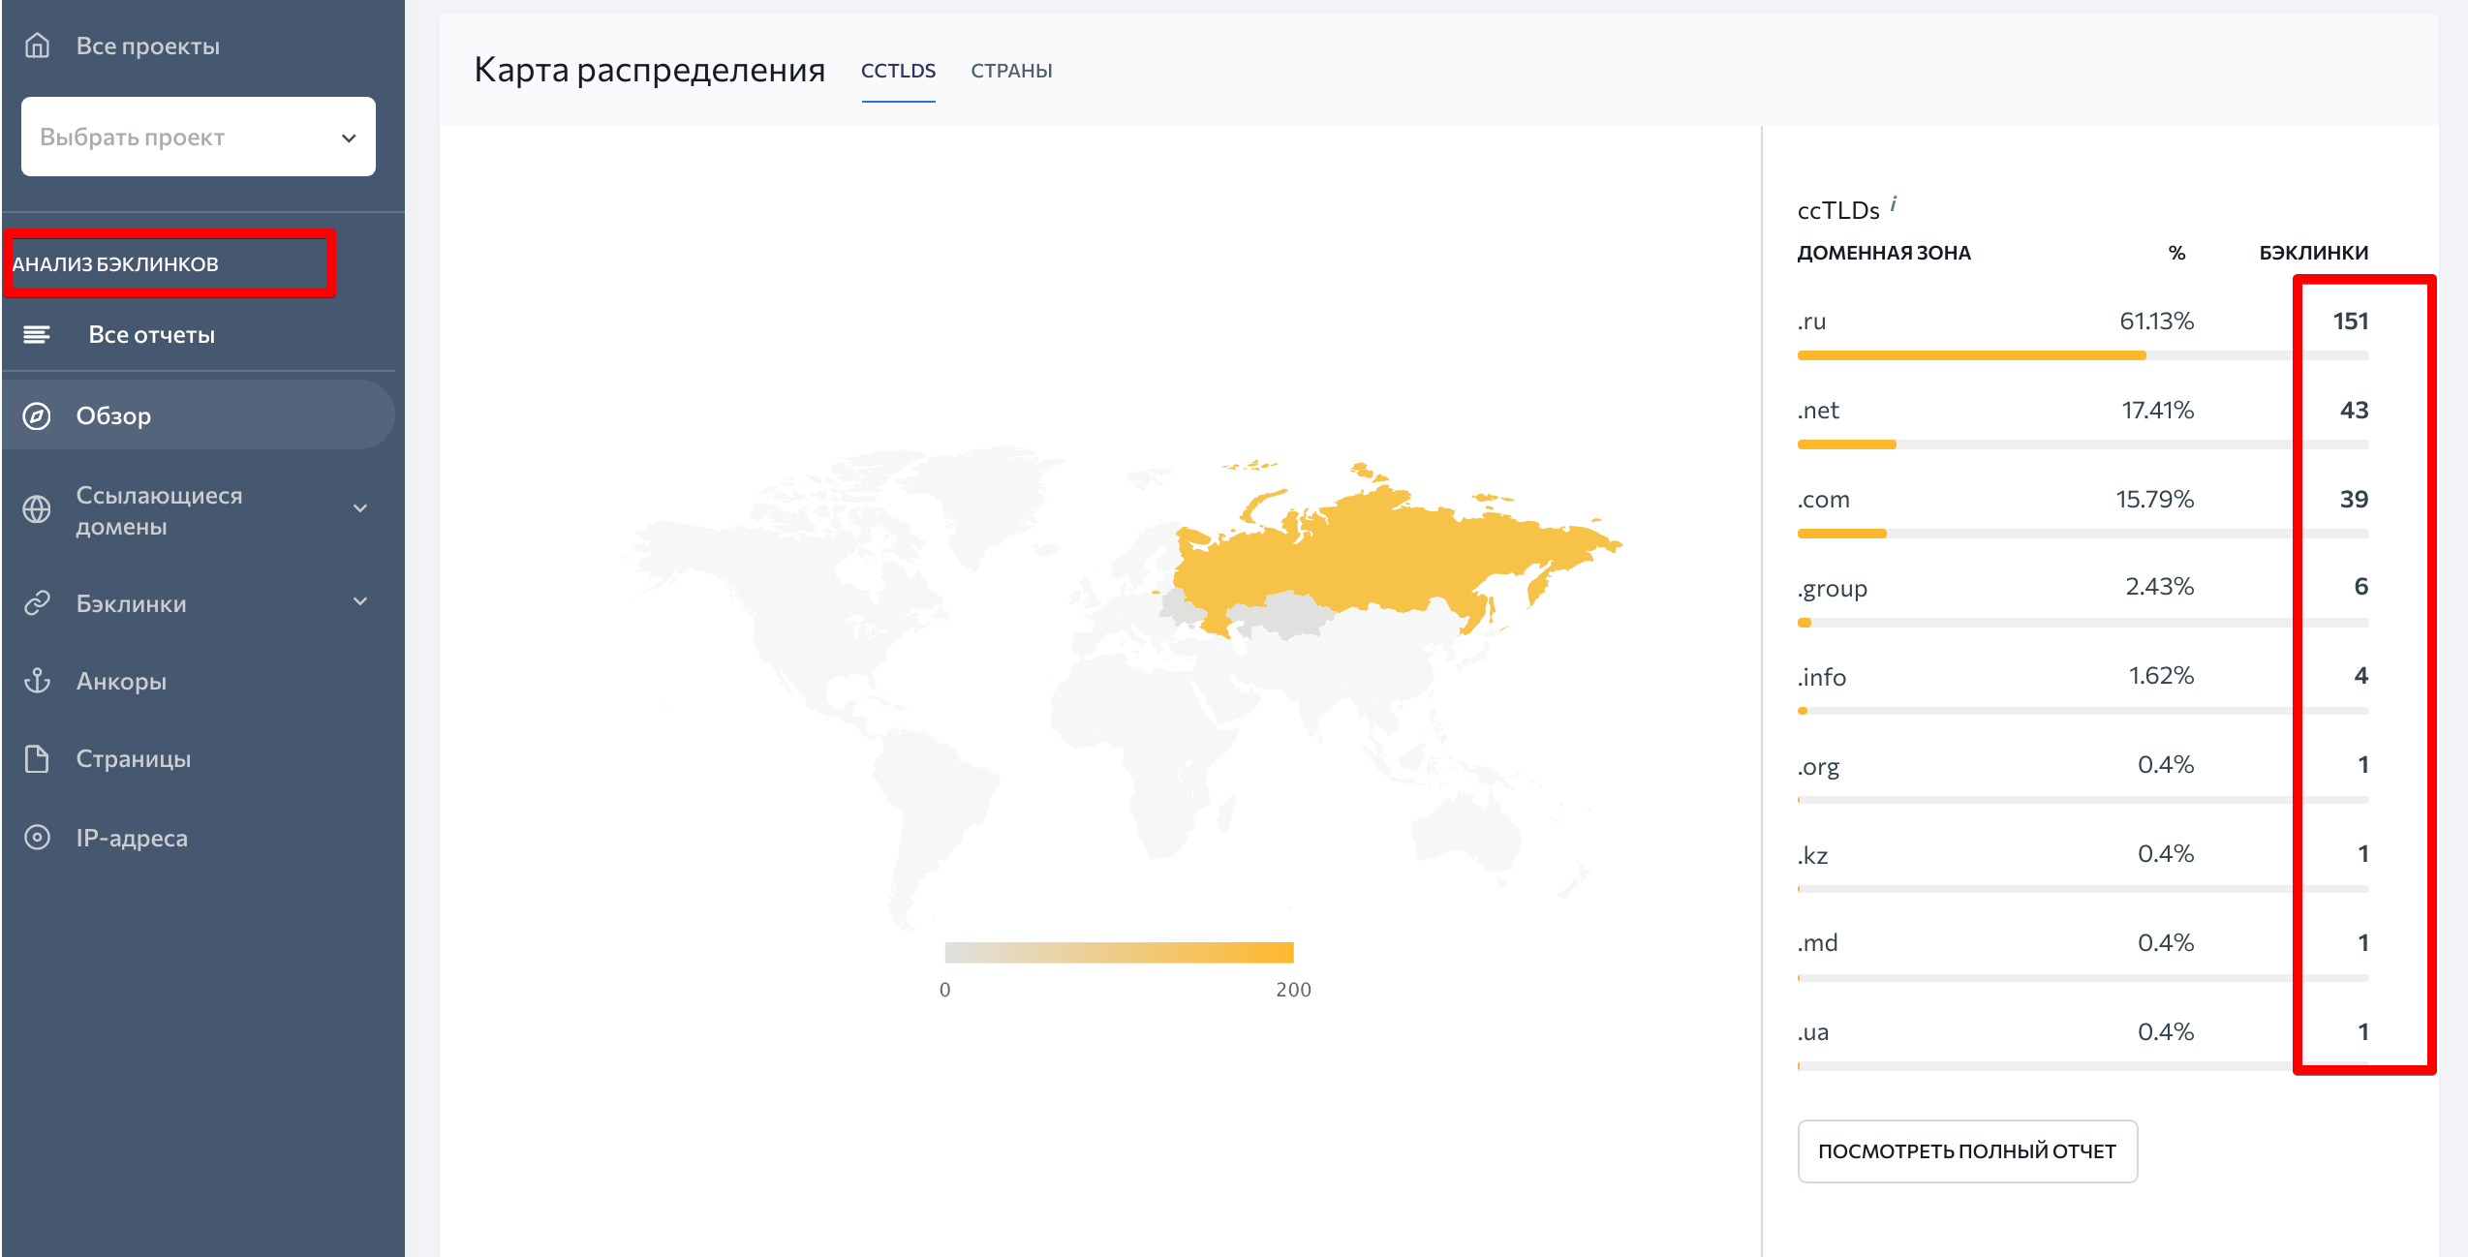Open the Все проекты link
Viewport: 2468px width, 1257px height.
click(147, 46)
